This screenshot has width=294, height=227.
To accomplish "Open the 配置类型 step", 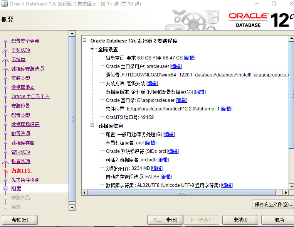I will pos(21,115).
